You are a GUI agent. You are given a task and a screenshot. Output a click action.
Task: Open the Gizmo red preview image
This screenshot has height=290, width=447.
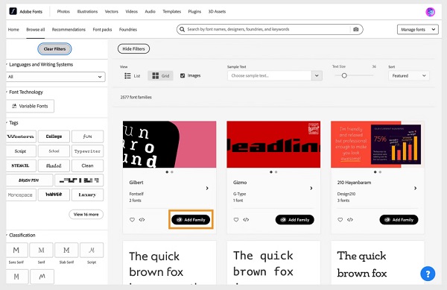[x=273, y=145]
